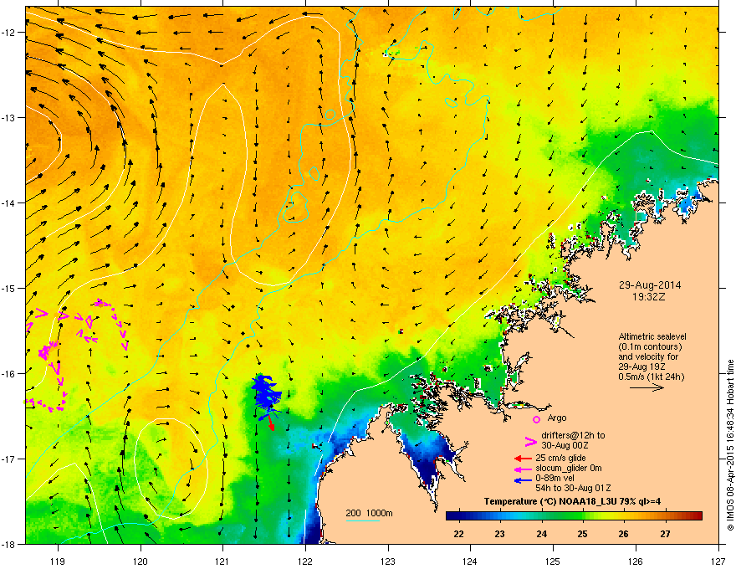
Task: Click the latitude axis label -12
Action: (x=8, y=33)
